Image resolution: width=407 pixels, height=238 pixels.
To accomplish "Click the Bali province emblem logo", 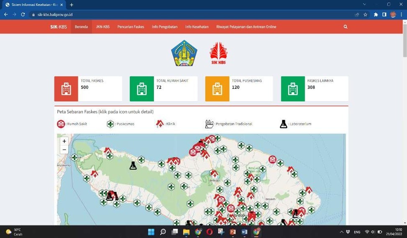I will [184, 53].
